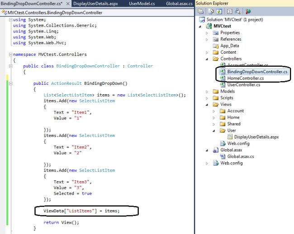Click the Show All Files toolbar icon
The image size is (294, 234).
[x=211, y=12]
